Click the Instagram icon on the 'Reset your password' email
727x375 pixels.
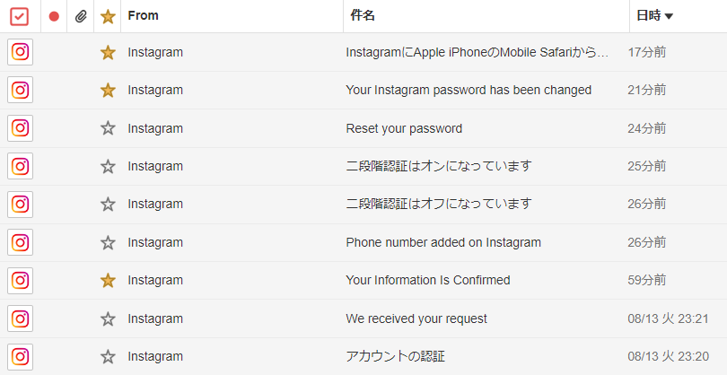(x=21, y=128)
